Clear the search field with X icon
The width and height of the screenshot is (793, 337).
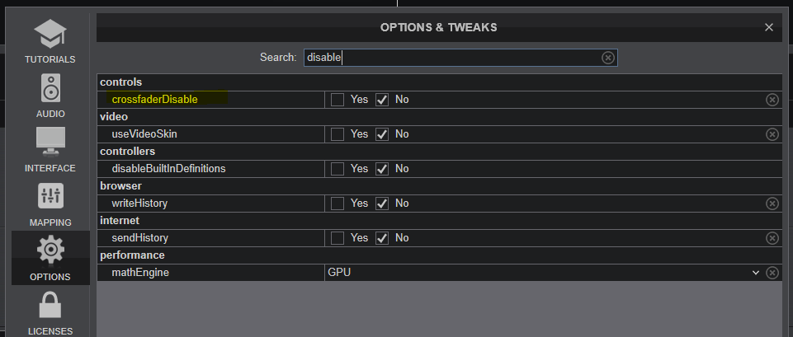607,58
